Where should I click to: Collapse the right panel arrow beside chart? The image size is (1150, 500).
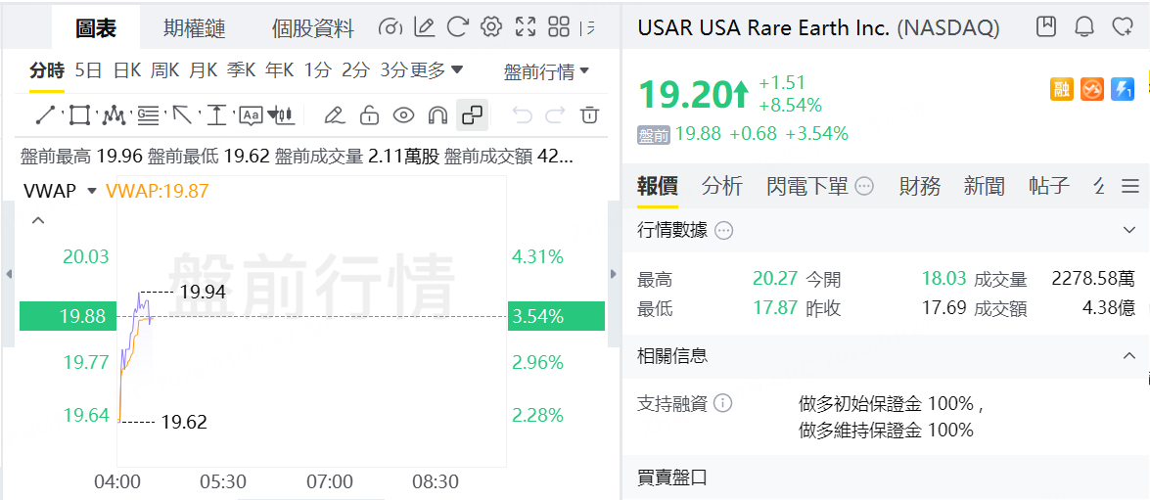613,274
